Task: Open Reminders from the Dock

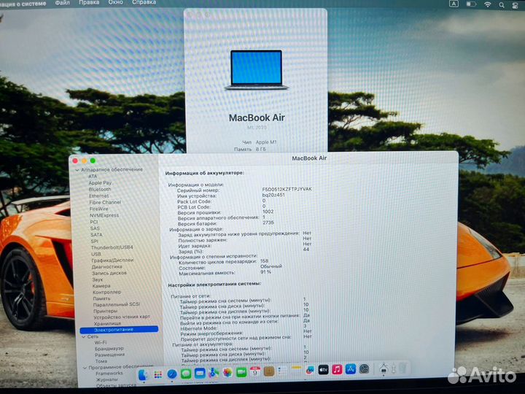Action: [x=283, y=371]
